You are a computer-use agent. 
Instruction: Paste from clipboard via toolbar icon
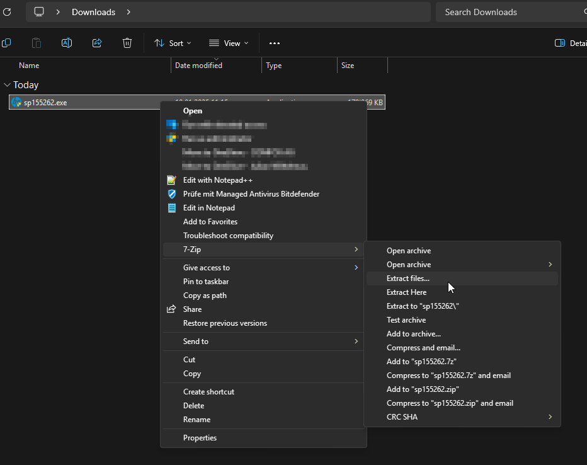pyautogui.click(x=36, y=43)
